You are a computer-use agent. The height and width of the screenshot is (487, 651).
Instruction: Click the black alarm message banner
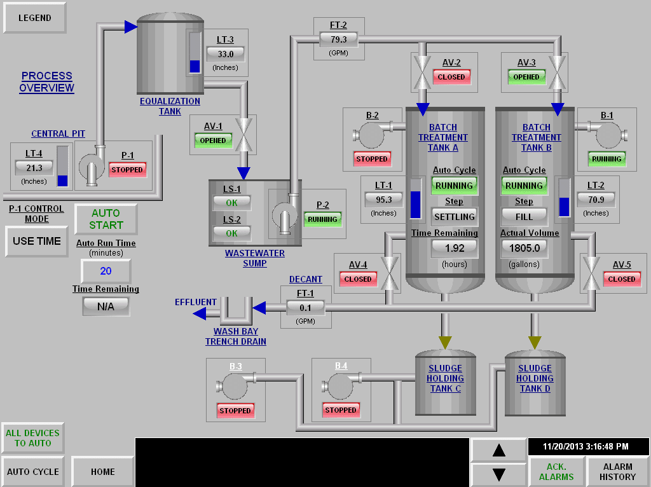coord(302,462)
